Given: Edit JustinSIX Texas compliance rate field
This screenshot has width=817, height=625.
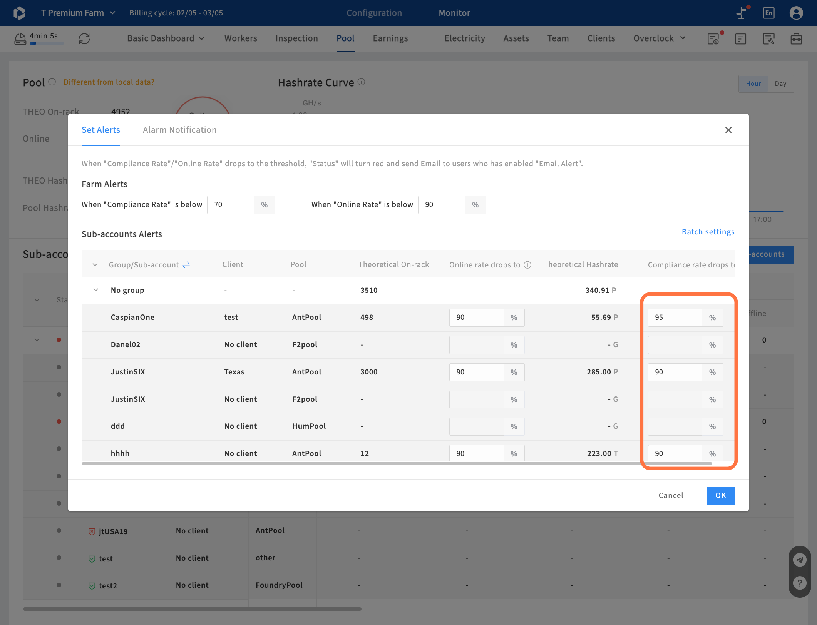Looking at the screenshot, I should pyautogui.click(x=675, y=372).
